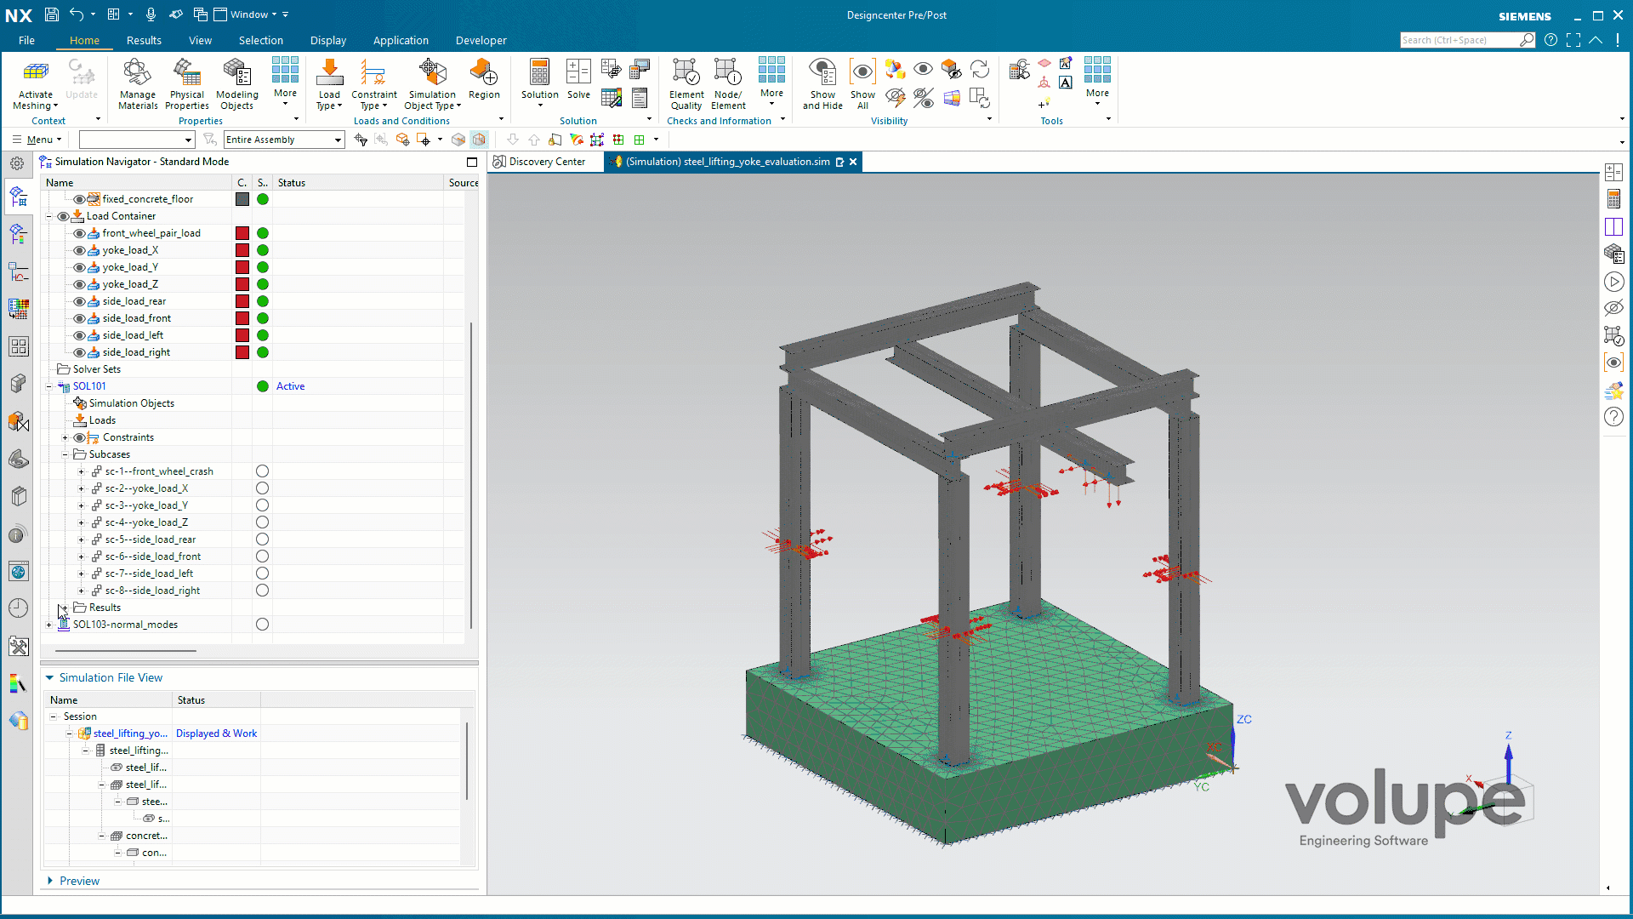The height and width of the screenshot is (919, 1633).
Task: Click Show and Hide icon
Action: point(822,72)
